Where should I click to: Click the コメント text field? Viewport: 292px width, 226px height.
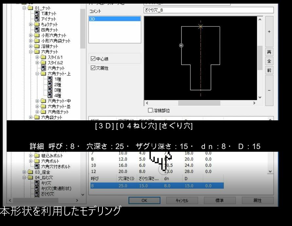point(209,10)
